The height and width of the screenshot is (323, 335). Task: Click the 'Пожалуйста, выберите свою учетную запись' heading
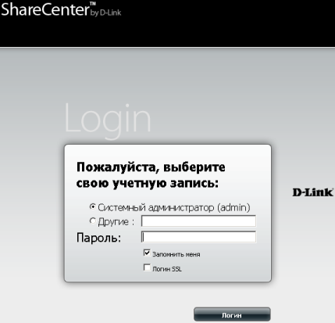tap(151, 175)
